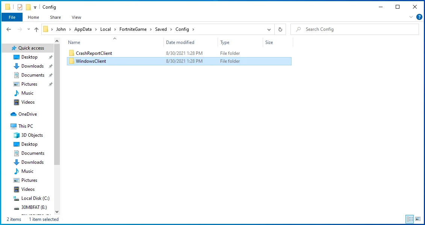The image size is (425, 225).
Task: Click the New folder quick access icon
Action: (x=28, y=7)
